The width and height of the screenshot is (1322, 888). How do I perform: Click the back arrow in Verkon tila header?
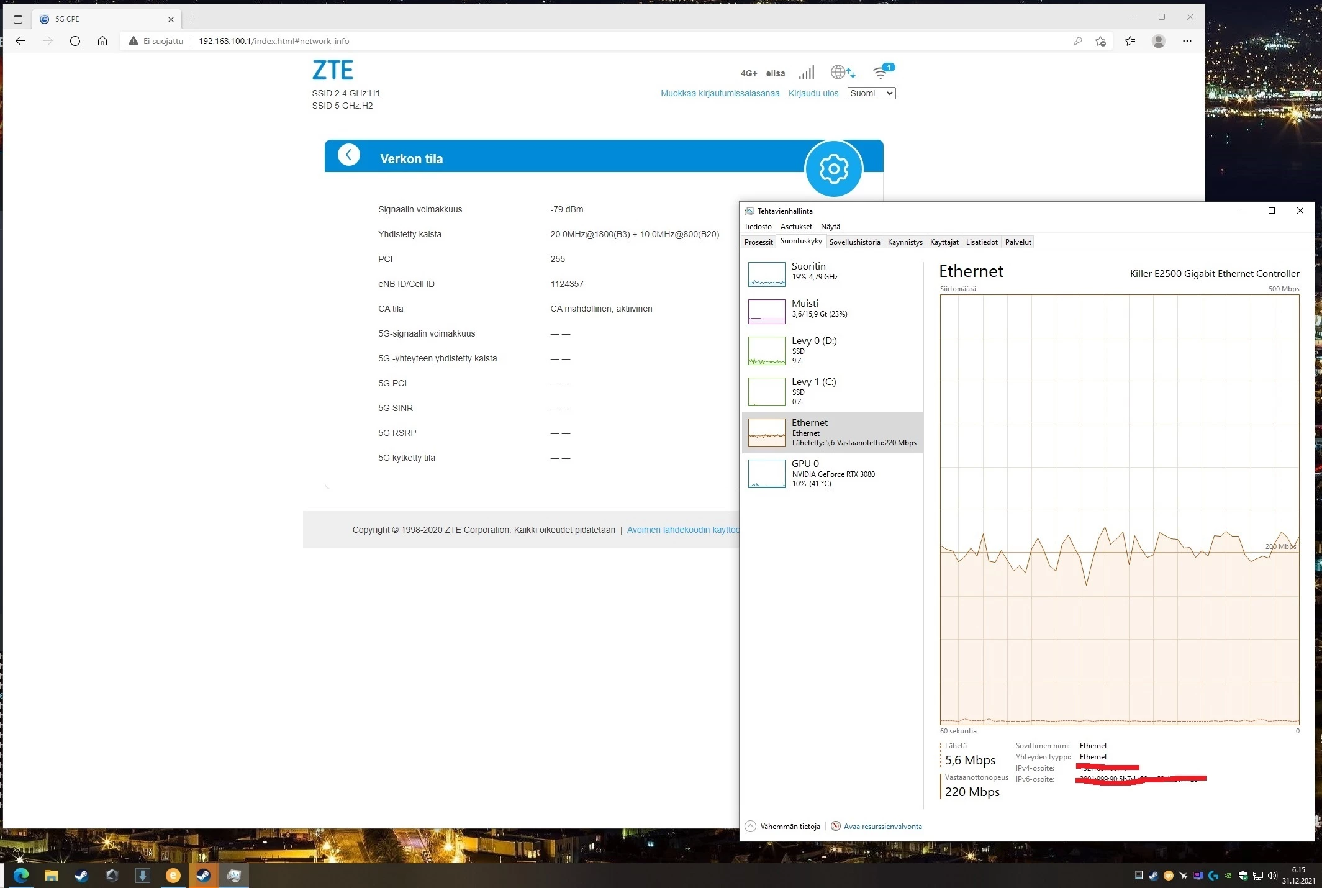tap(349, 155)
